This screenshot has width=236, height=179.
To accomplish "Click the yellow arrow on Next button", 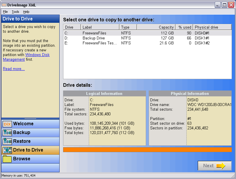I will tap(221, 166).
